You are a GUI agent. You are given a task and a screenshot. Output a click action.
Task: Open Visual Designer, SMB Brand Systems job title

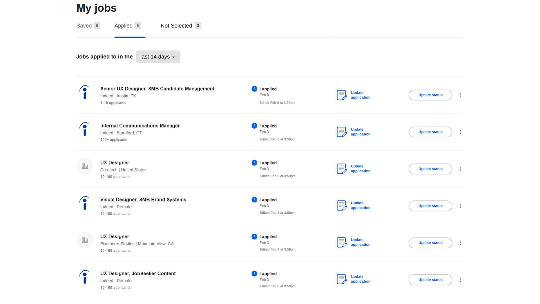tap(143, 200)
